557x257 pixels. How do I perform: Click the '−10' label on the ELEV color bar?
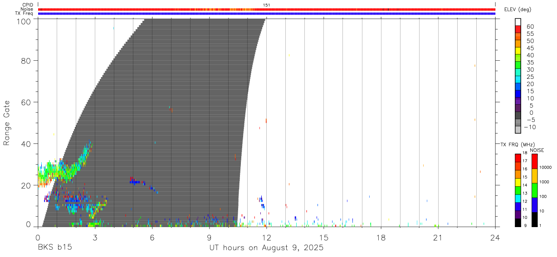point(529,127)
